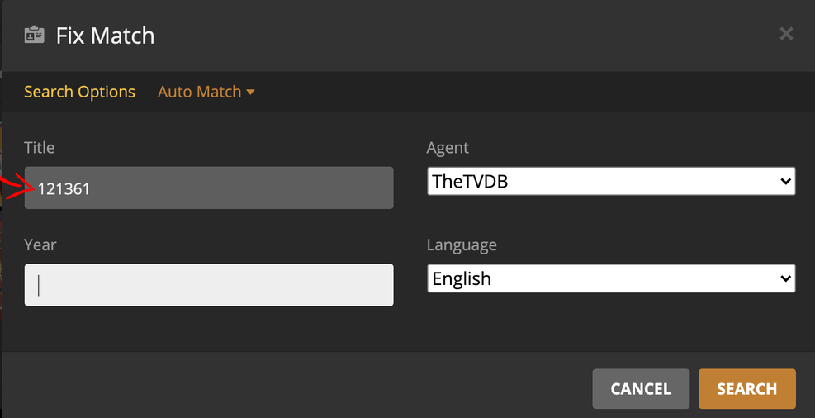Click the caret arrow beside Auto Match
Screen dimensions: 815x418
tap(250, 92)
